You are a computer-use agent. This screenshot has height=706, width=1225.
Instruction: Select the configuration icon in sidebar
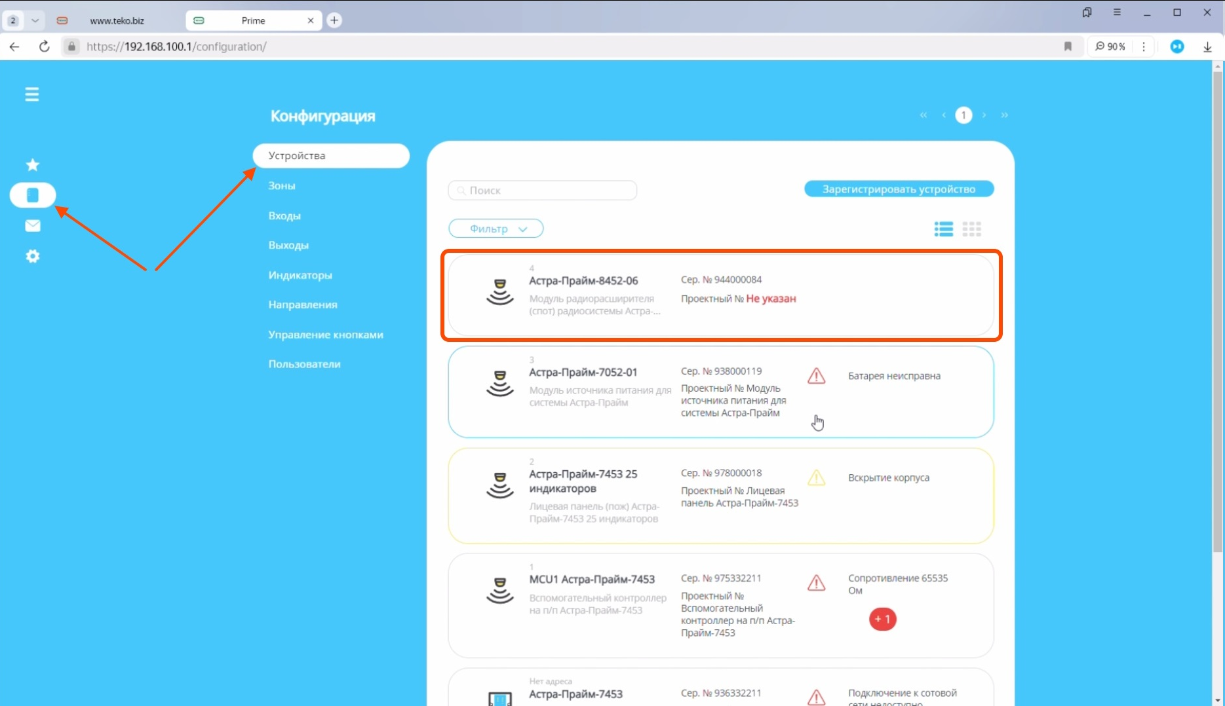pyautogui.click(x=33, y=195)
